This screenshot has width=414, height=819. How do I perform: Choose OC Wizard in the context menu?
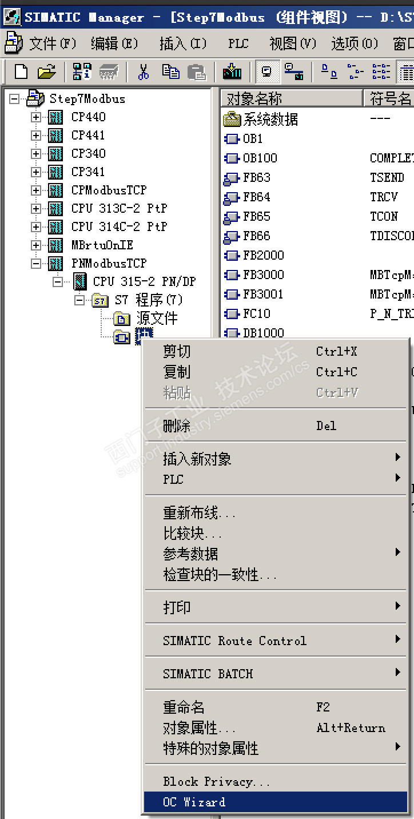pyautogui.click(x=276, y=802)
